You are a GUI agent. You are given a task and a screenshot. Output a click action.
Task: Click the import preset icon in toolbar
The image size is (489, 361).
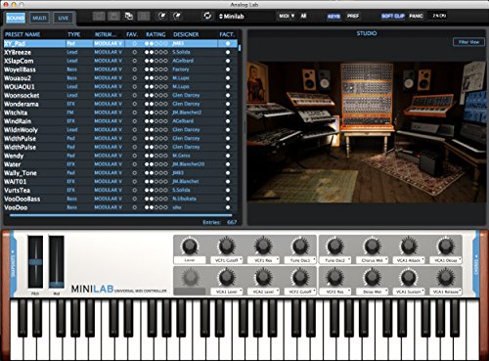[162, 16]
